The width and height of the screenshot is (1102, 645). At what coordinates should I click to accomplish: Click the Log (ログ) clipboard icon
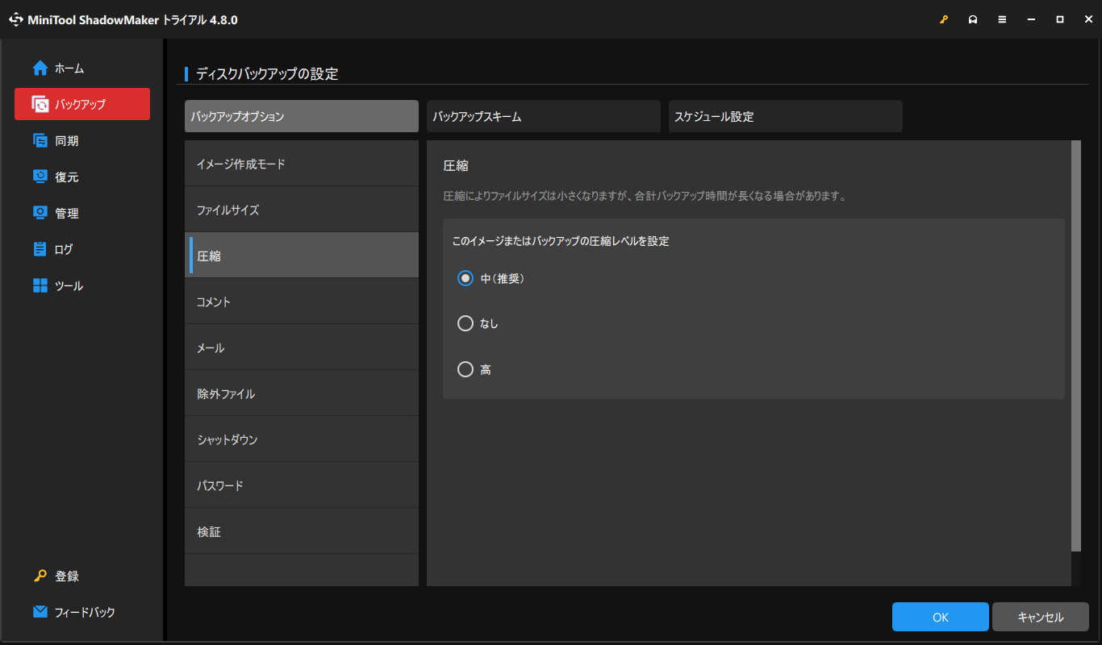(x=40, y=249)
